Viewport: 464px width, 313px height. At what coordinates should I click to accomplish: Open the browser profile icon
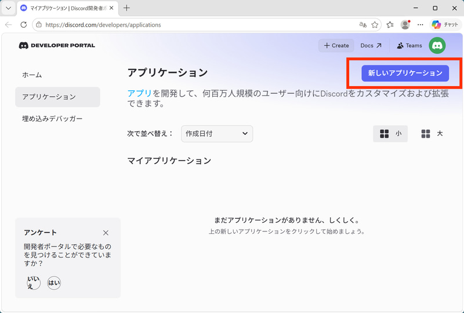click(405, 25)
